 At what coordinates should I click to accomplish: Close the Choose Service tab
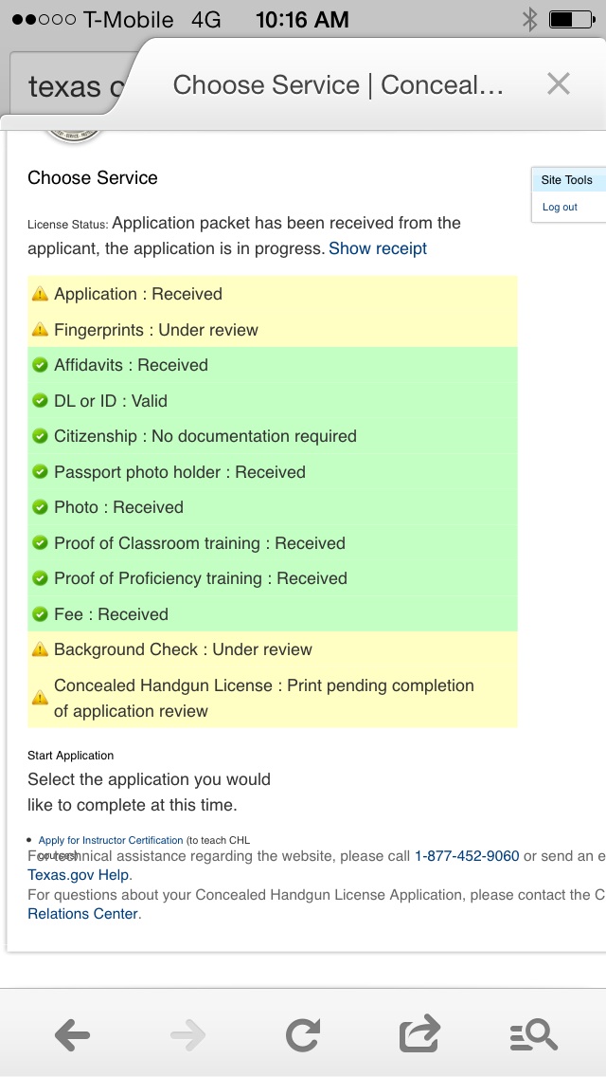559,84
